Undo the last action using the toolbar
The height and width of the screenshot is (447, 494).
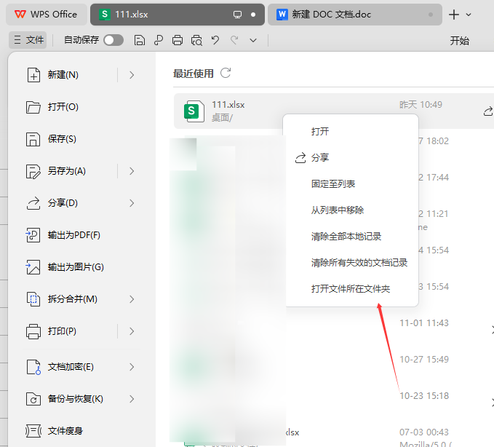215,40
